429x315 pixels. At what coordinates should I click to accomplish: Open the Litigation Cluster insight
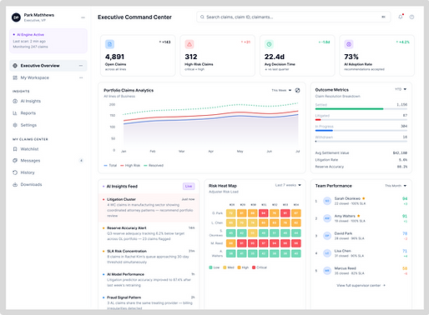149,207
